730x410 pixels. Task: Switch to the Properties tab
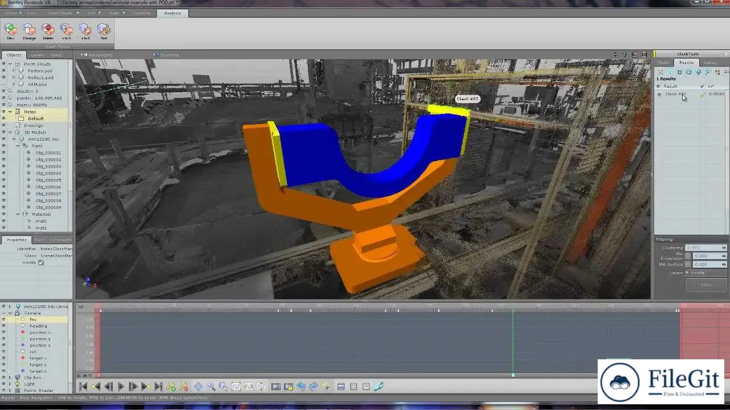pyautogui.click(x=17, y=240)
